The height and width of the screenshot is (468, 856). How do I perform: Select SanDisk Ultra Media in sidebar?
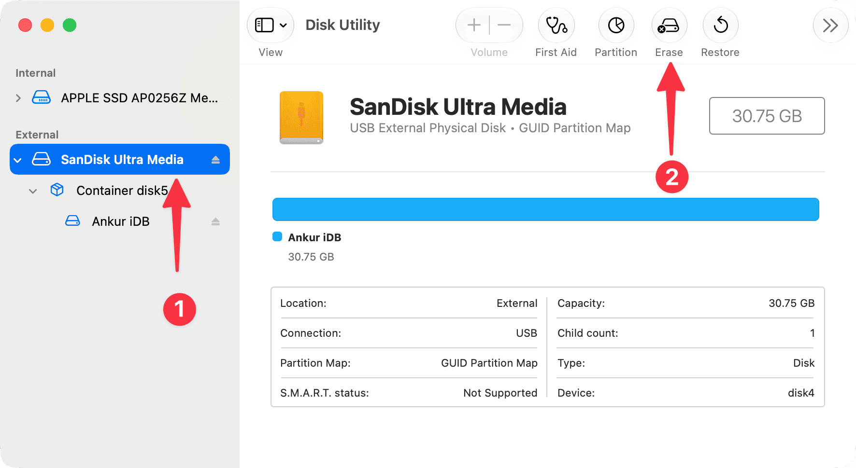point(120,159)
